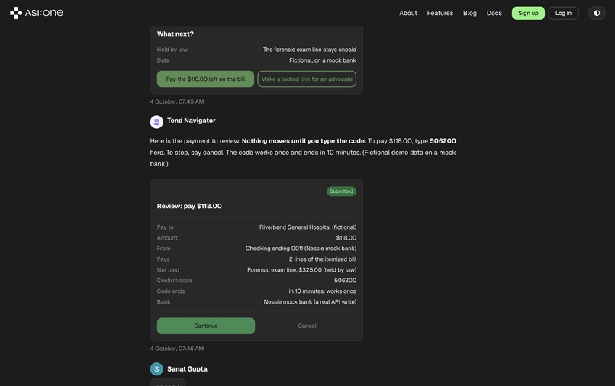This screenshot has height=386, width=615.
Task: Click the 'Not paid' label
Action: [168, 270]
